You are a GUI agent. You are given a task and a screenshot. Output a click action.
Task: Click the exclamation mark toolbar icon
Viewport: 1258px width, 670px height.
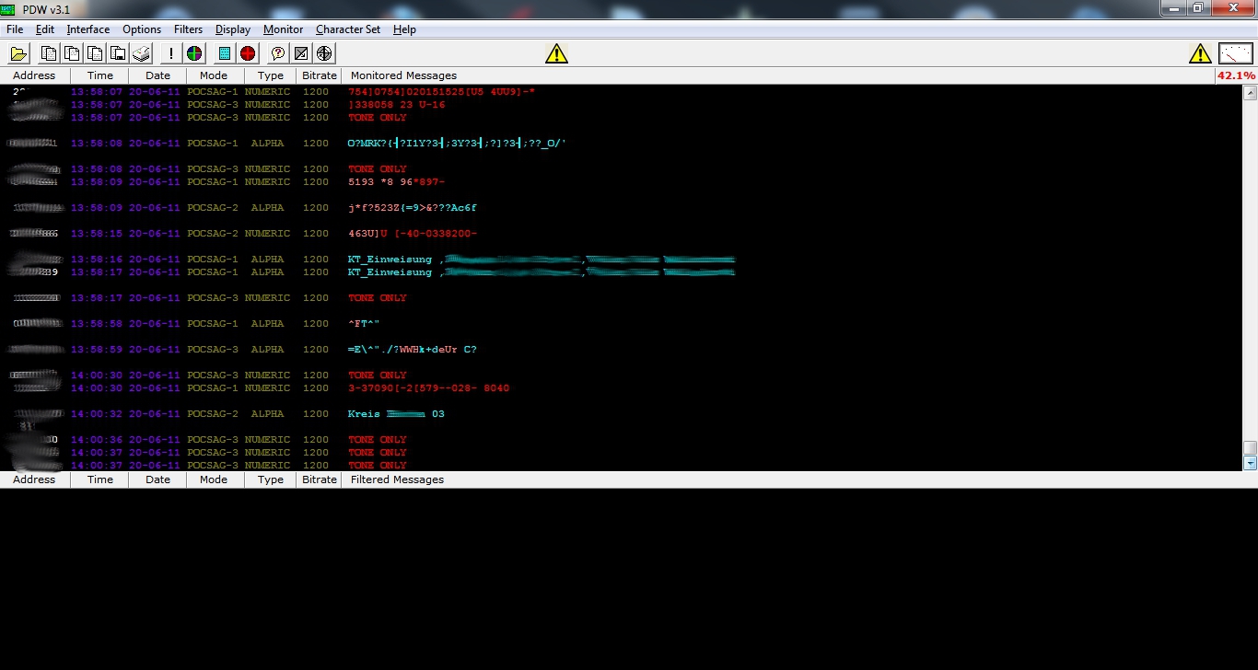(171, 53)
